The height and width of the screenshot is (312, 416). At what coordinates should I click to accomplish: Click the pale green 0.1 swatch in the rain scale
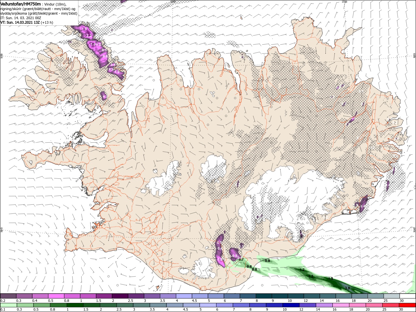tap(8, 305)
